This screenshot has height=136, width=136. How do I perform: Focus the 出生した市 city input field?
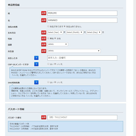coord(82,58)
